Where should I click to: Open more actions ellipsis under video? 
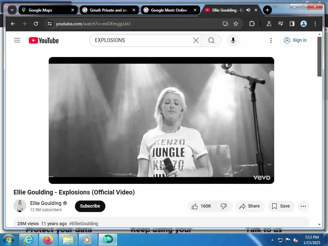pyautogui.click(x=303, y=206)
